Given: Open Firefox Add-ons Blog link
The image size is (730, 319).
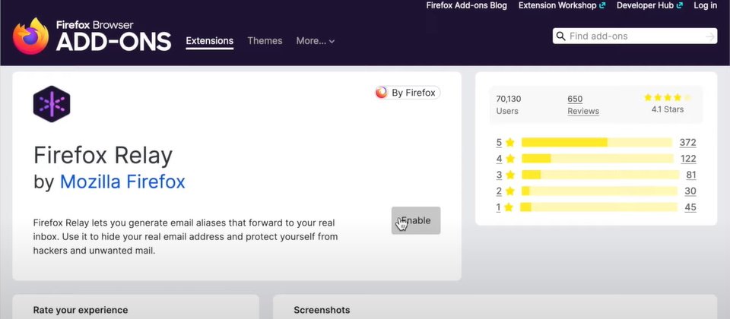Looking at the screenshot, I should [x=466, y=5].
